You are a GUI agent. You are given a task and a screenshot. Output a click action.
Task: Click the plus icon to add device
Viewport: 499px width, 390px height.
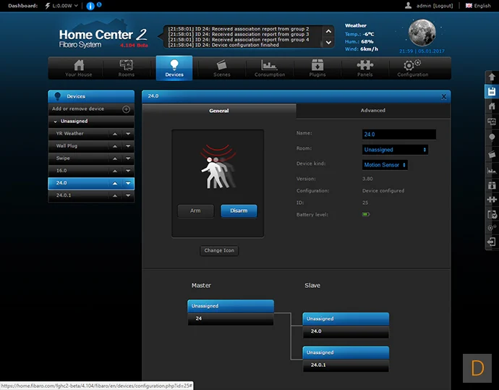(x=126, y=109)
